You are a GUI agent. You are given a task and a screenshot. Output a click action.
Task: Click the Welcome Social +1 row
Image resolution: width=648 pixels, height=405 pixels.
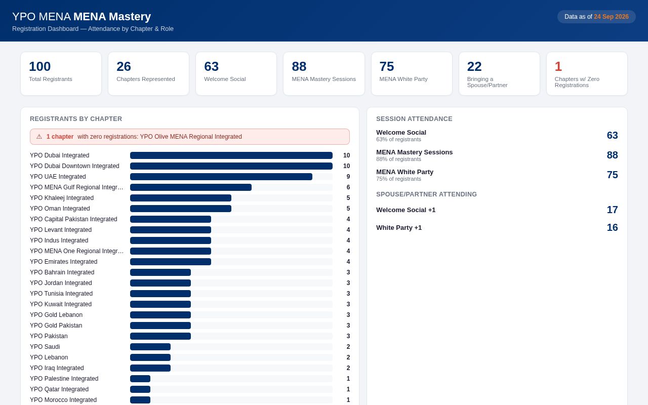click(x=497, y=210)
